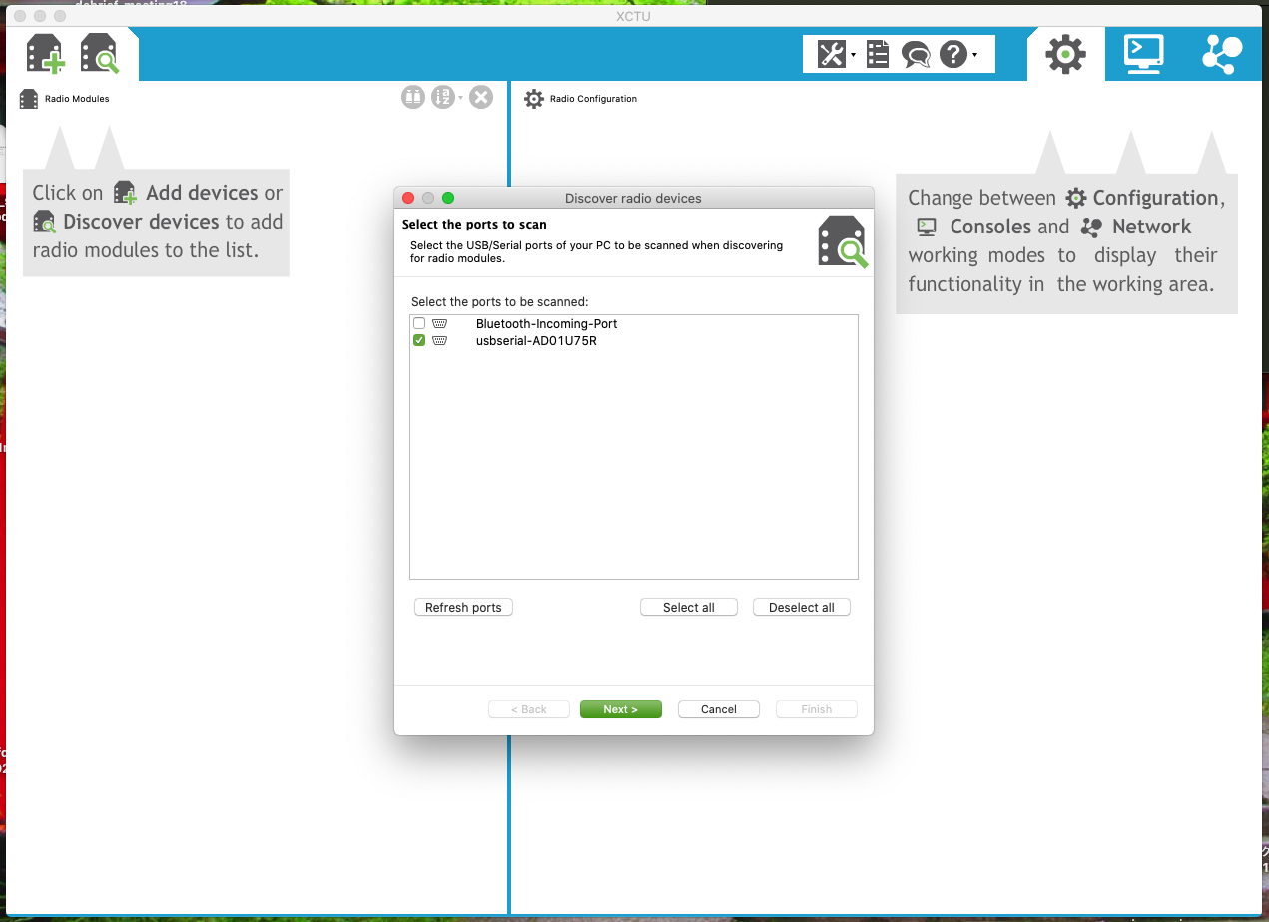
Task: Click the Select all button
Action: pyautogui.click(x=689, y=607)
